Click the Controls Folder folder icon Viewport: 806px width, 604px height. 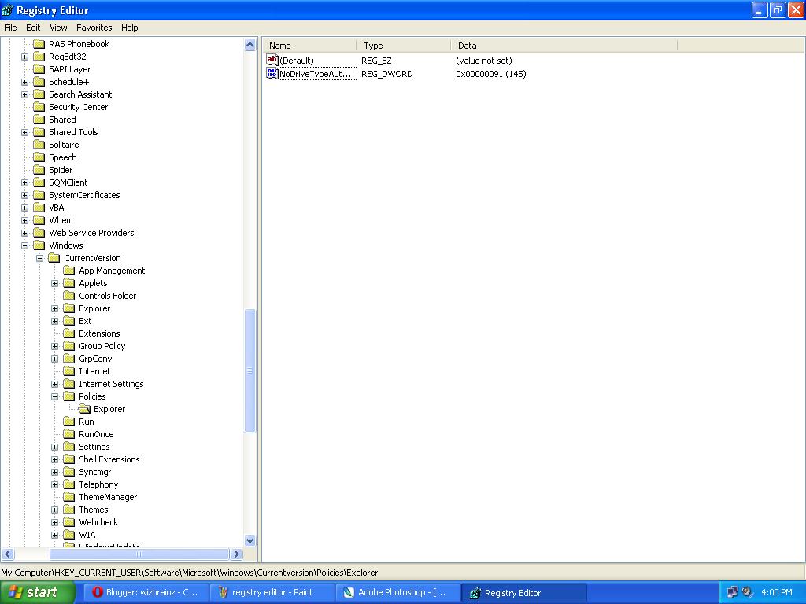69,296
